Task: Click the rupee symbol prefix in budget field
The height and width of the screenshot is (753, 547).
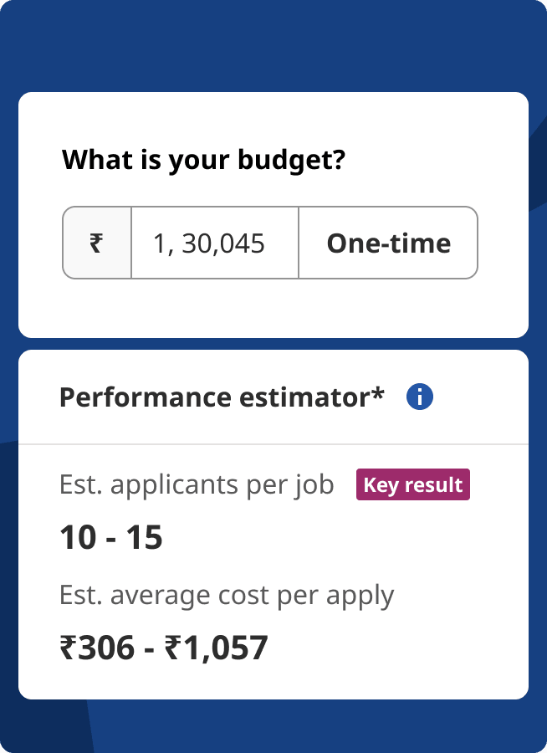Action: pyautogui.click(x=97, y=243)
